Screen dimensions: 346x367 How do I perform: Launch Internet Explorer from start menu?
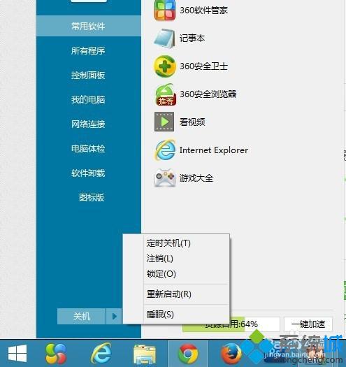tap(165, 150)
